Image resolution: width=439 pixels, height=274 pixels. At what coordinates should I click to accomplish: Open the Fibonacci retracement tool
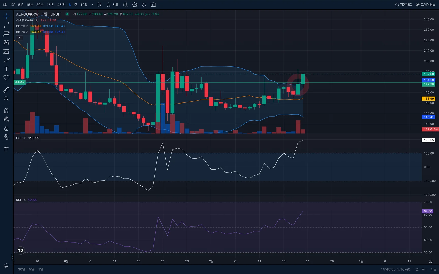pyautogui.click(x=6, y=33)
